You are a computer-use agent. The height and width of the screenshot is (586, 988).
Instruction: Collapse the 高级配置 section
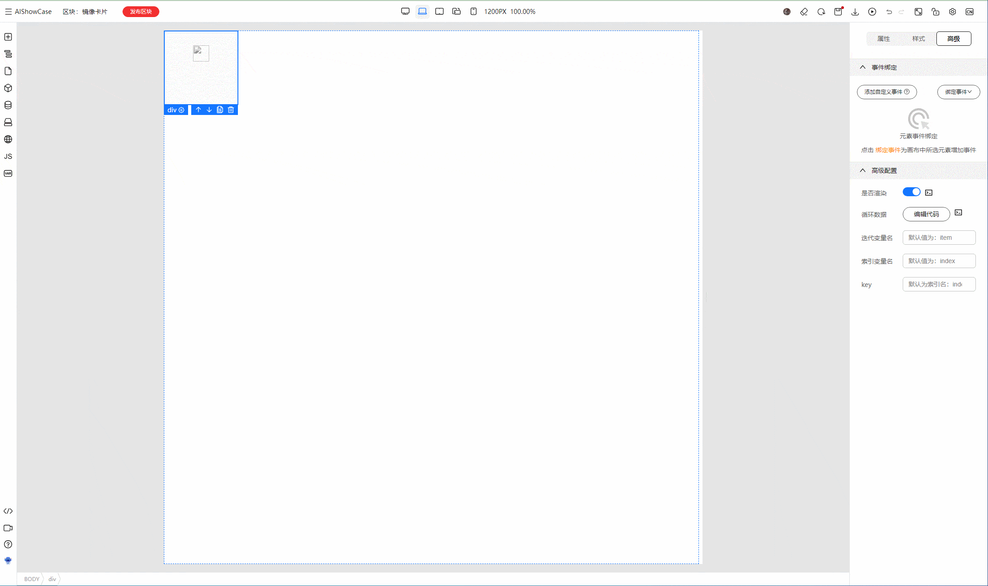pyautogui.click(x=863, y=170)
